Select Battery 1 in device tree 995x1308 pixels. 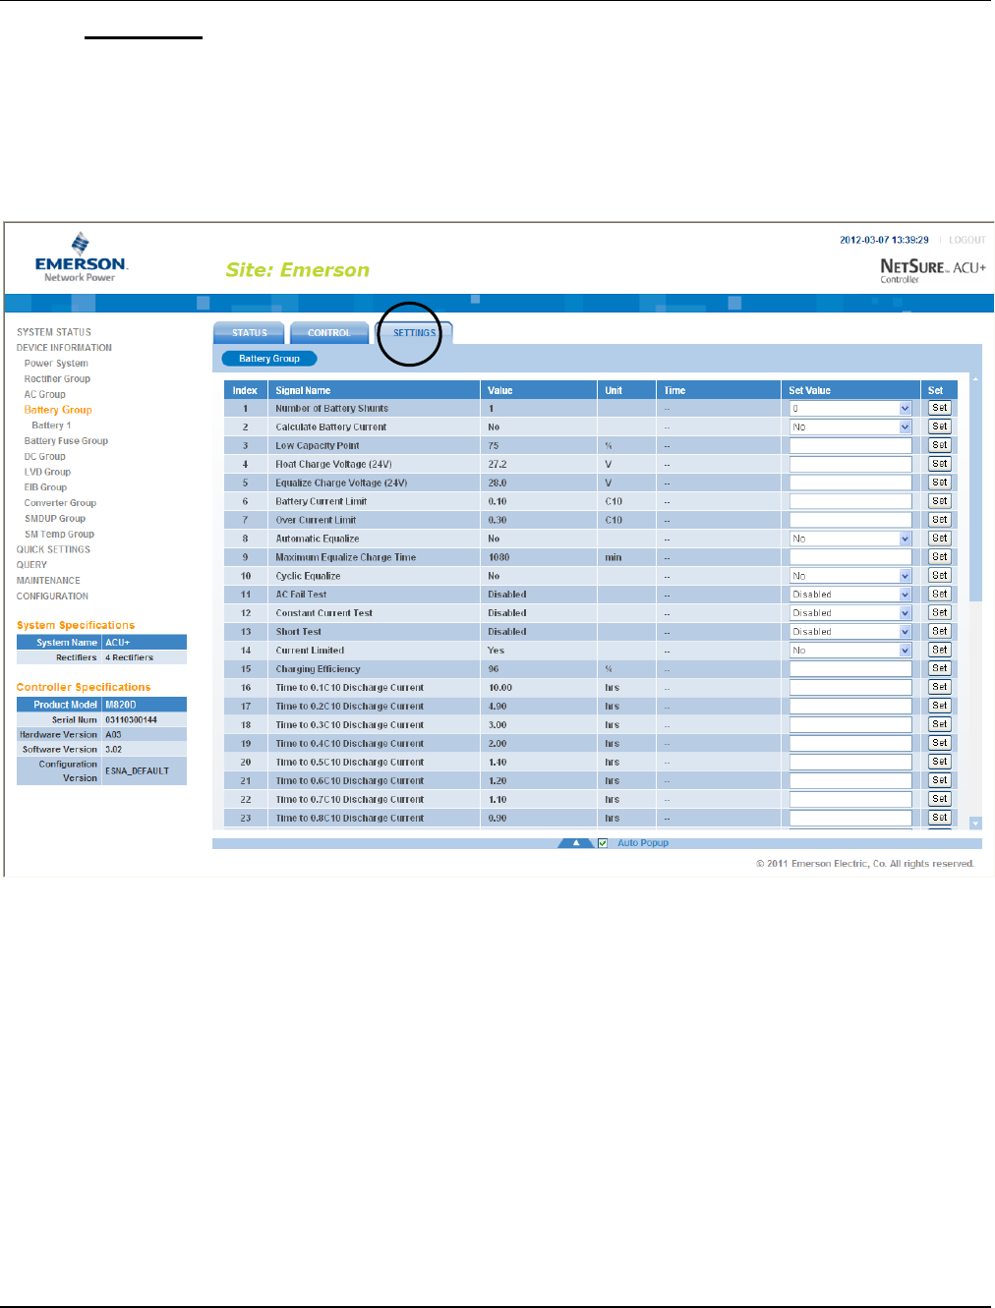[x=51, y=426]
